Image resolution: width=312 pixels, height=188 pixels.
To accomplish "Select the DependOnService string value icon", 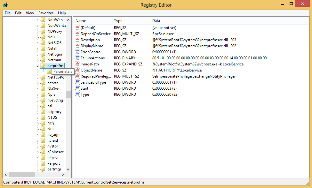I will [77, 34].
